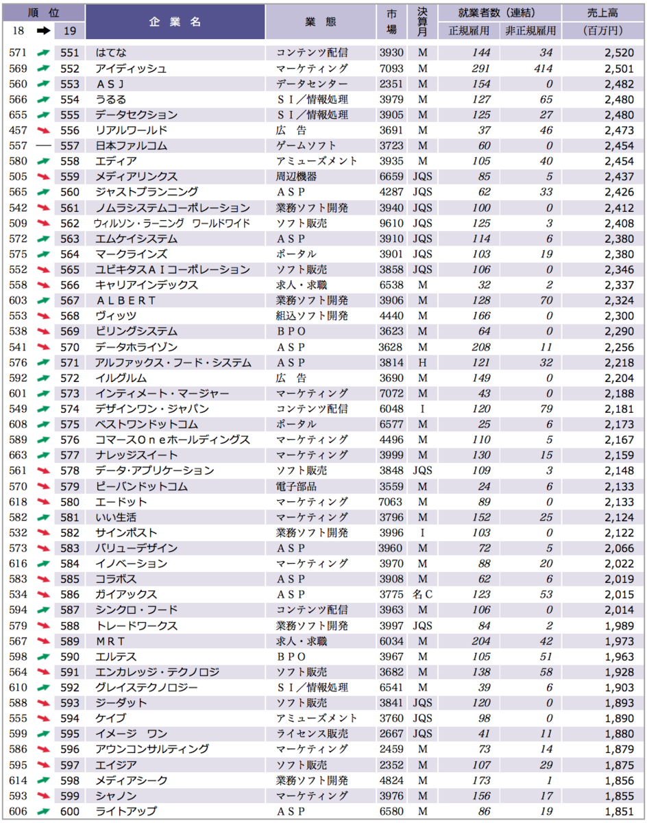Click the green up arrow in the ナレッジスイート row
This screenshot has width=647, height=823.
click(x=44, y=455)
